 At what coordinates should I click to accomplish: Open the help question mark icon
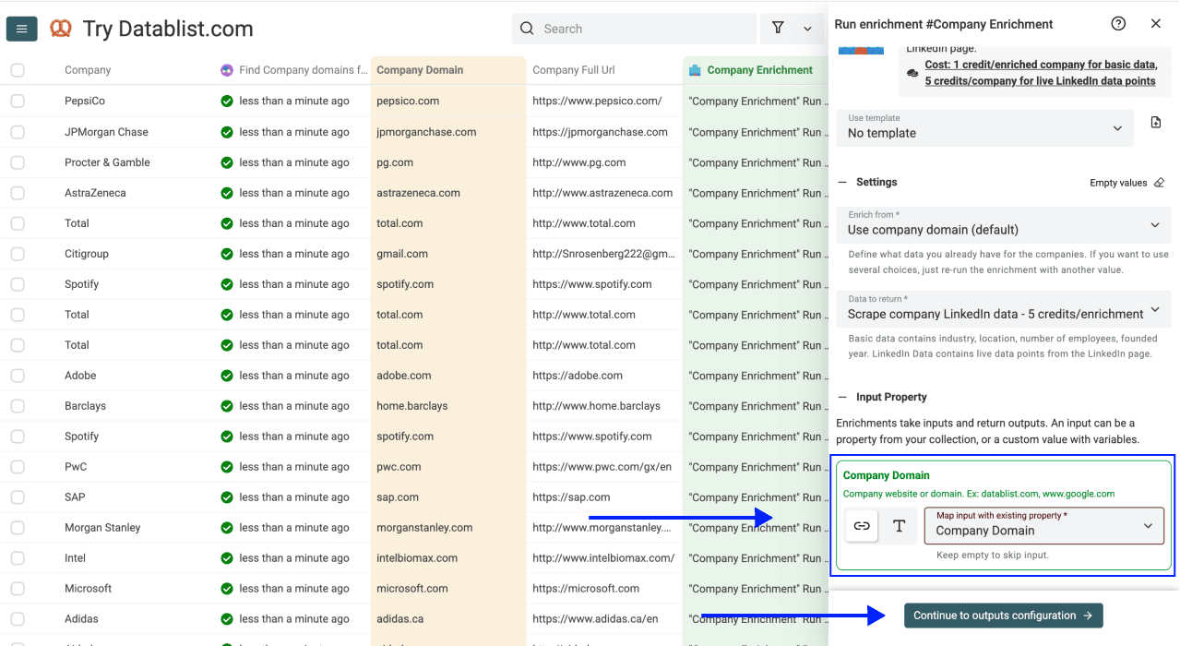pyautogui.click(x=1118, y=23)
